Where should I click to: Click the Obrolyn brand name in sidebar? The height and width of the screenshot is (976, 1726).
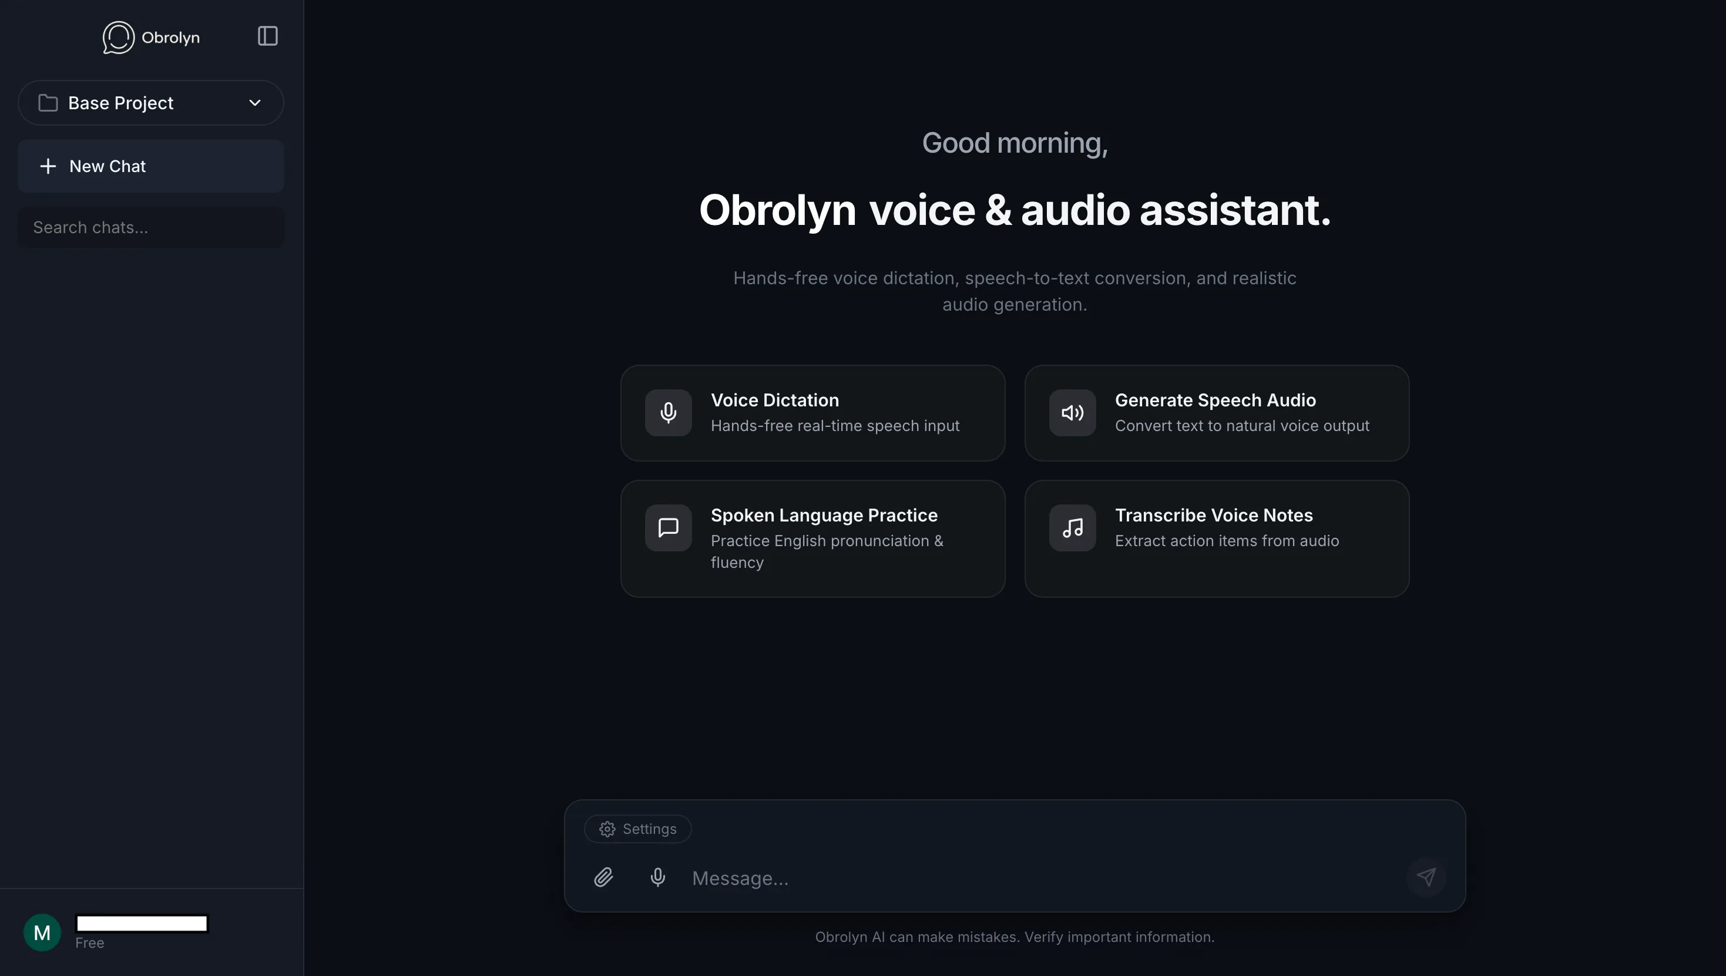(170, 38)
